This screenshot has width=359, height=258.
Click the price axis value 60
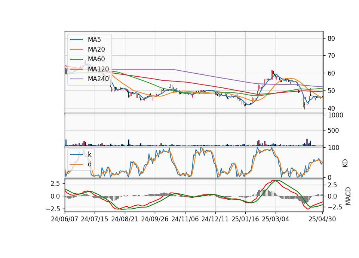pos(331,74)
